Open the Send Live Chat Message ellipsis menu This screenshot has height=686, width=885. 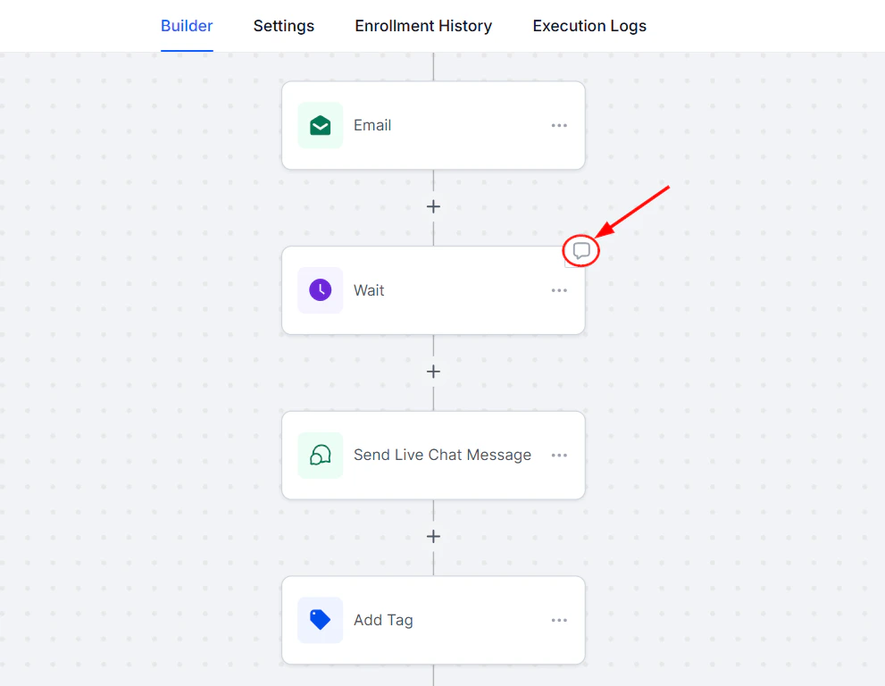(559, 455)
